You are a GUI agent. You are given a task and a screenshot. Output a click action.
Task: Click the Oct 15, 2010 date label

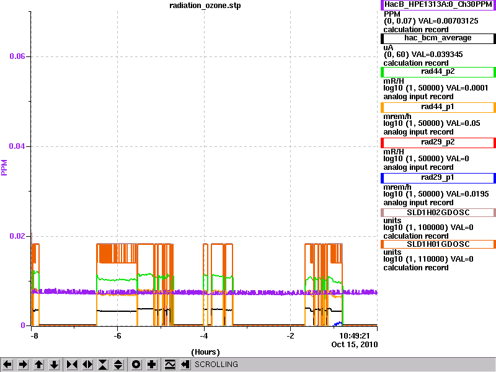[355, 345]
